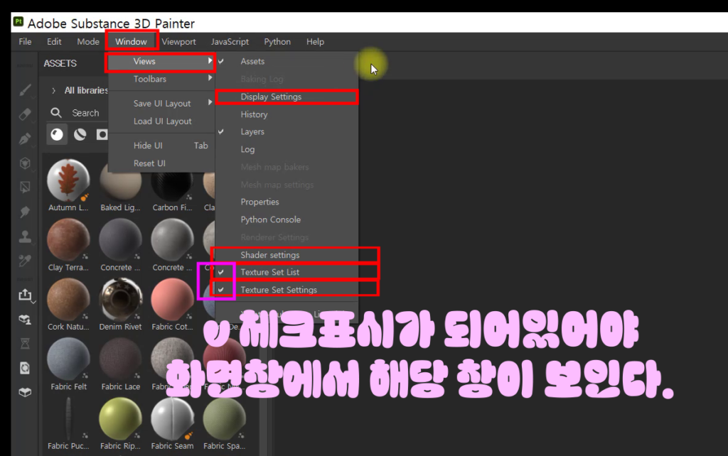728x456 pixels.
Task: Open the Export textures icon
Action: (x=25, y=295)
